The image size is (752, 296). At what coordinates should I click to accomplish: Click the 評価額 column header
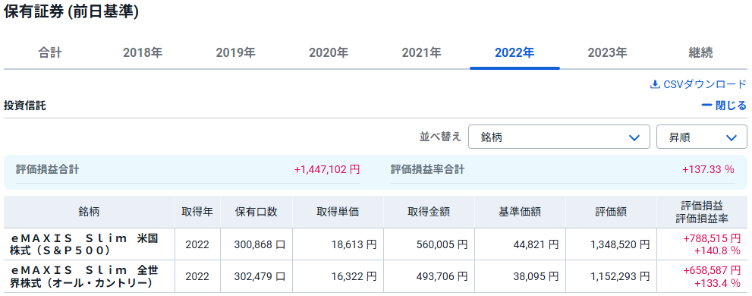coord(611,212)
